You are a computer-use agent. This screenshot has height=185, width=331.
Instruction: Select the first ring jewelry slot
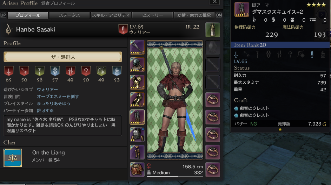(x=213, y=100)
